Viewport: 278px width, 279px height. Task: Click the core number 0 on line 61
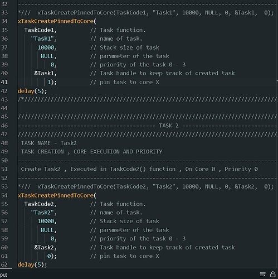pos(49,256)
